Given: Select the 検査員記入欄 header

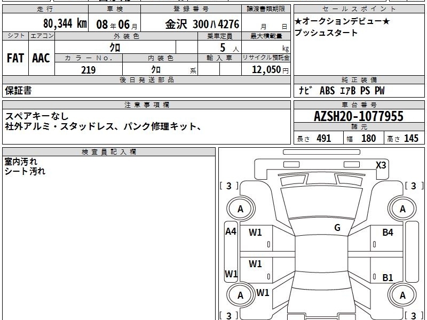Looking at the screenshot, I should coord(109,152).
